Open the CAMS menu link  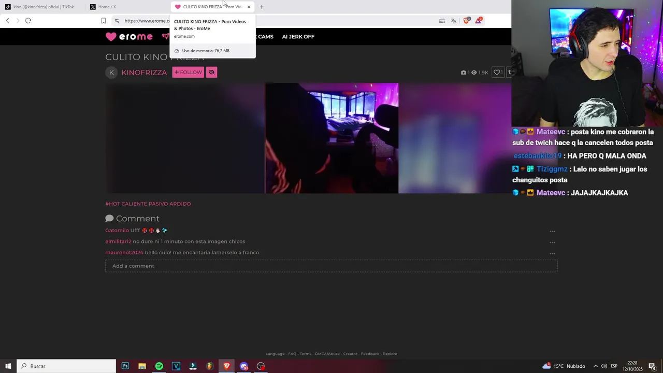pos(266,37)
